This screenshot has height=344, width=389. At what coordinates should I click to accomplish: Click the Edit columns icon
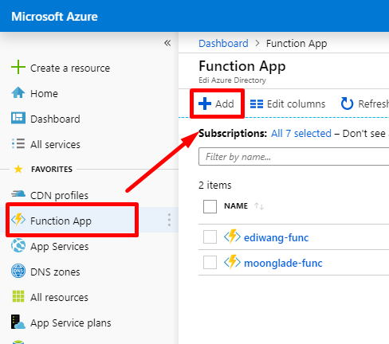tap(257, 104)
